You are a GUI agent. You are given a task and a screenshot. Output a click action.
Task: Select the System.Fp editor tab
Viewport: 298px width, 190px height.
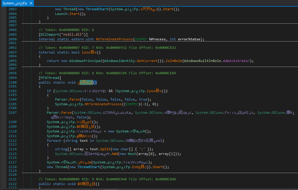tap(15, 3)
